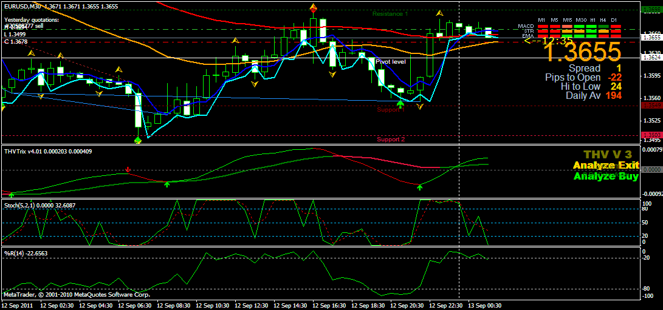
Task: Click MACD signal cell for M15
Action: click(566, 27)
